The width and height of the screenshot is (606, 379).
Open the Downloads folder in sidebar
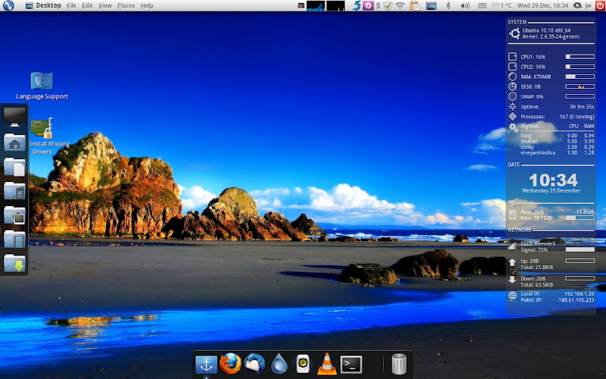(14, 263)
